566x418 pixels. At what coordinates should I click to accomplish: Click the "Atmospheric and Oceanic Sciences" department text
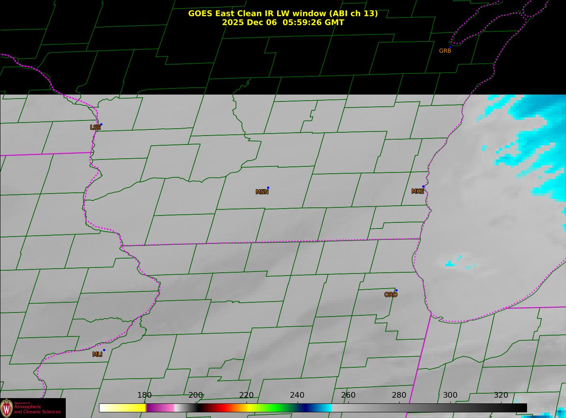coord(37,409)
